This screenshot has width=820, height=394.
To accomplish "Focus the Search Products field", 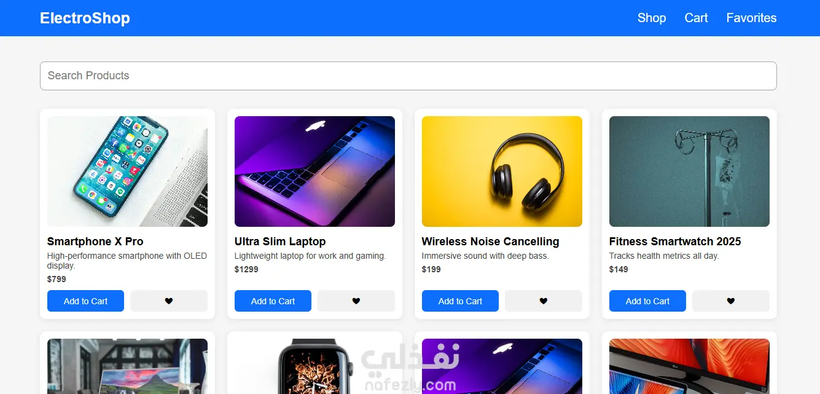I will click(x=408, y=76).
